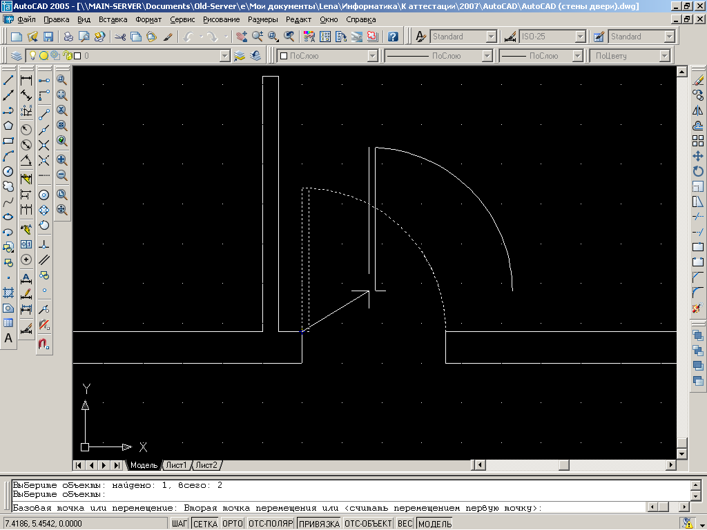Click the Zoom In plus magnifier

[61, 159]
